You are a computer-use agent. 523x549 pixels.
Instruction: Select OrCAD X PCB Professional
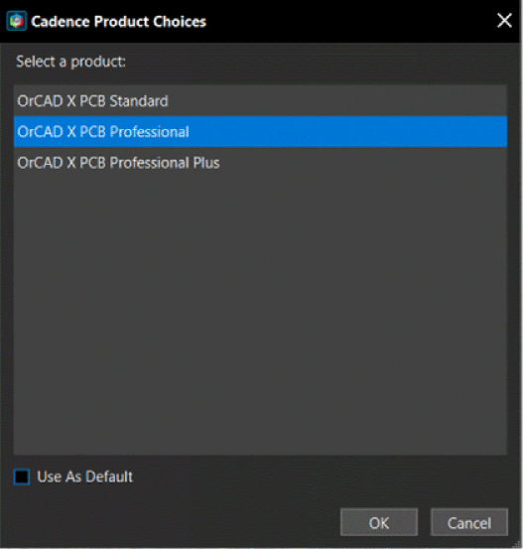pyautogui.click(x=260, y=132)
